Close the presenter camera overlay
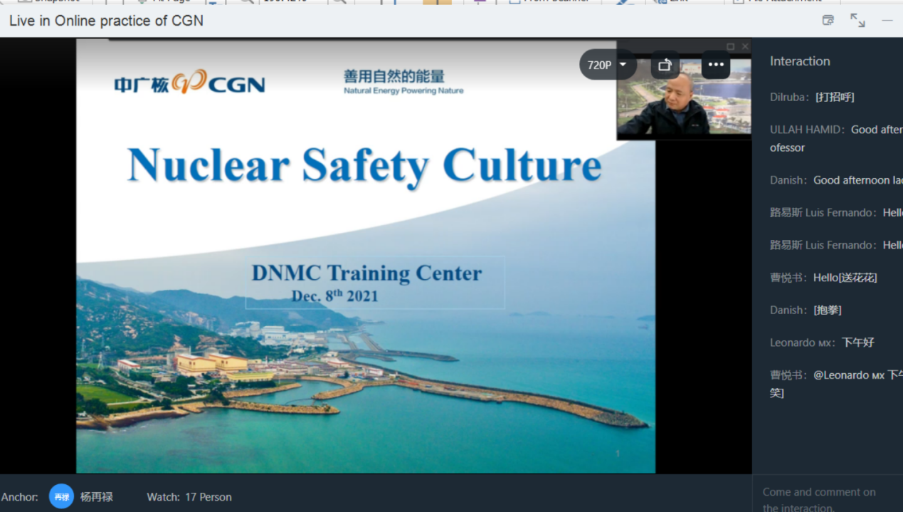 pyautogui.click(x=745, y=46)
